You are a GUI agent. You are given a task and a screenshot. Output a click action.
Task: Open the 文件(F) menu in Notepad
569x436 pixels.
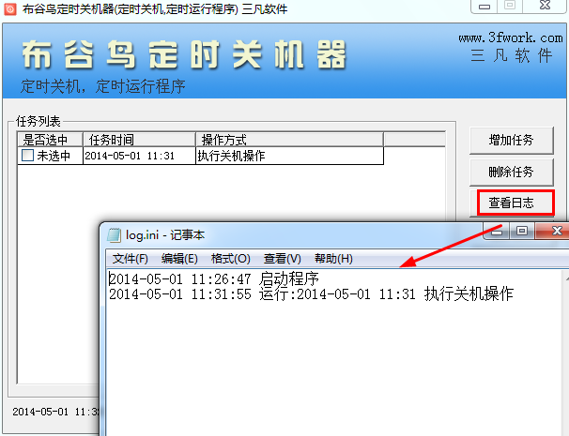(131, 259)
